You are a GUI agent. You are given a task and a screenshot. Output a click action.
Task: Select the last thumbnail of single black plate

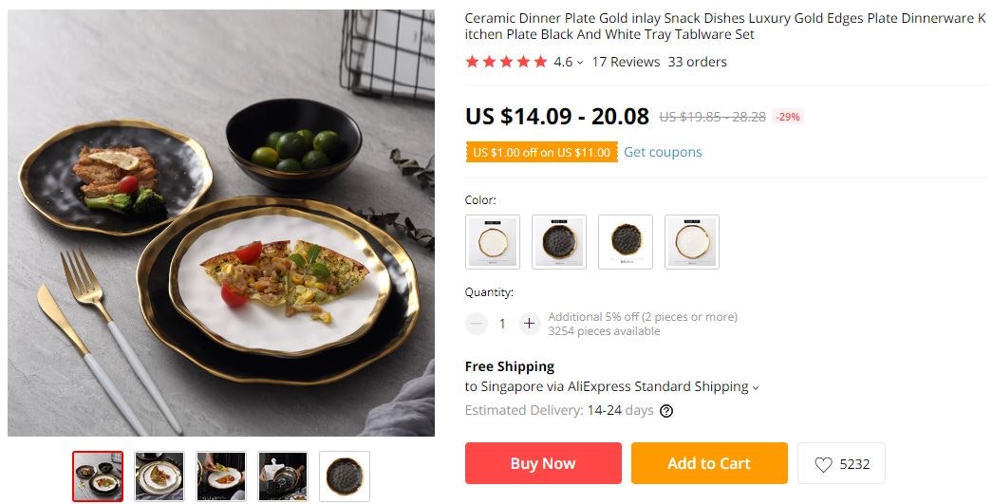[x=345, y=476]
